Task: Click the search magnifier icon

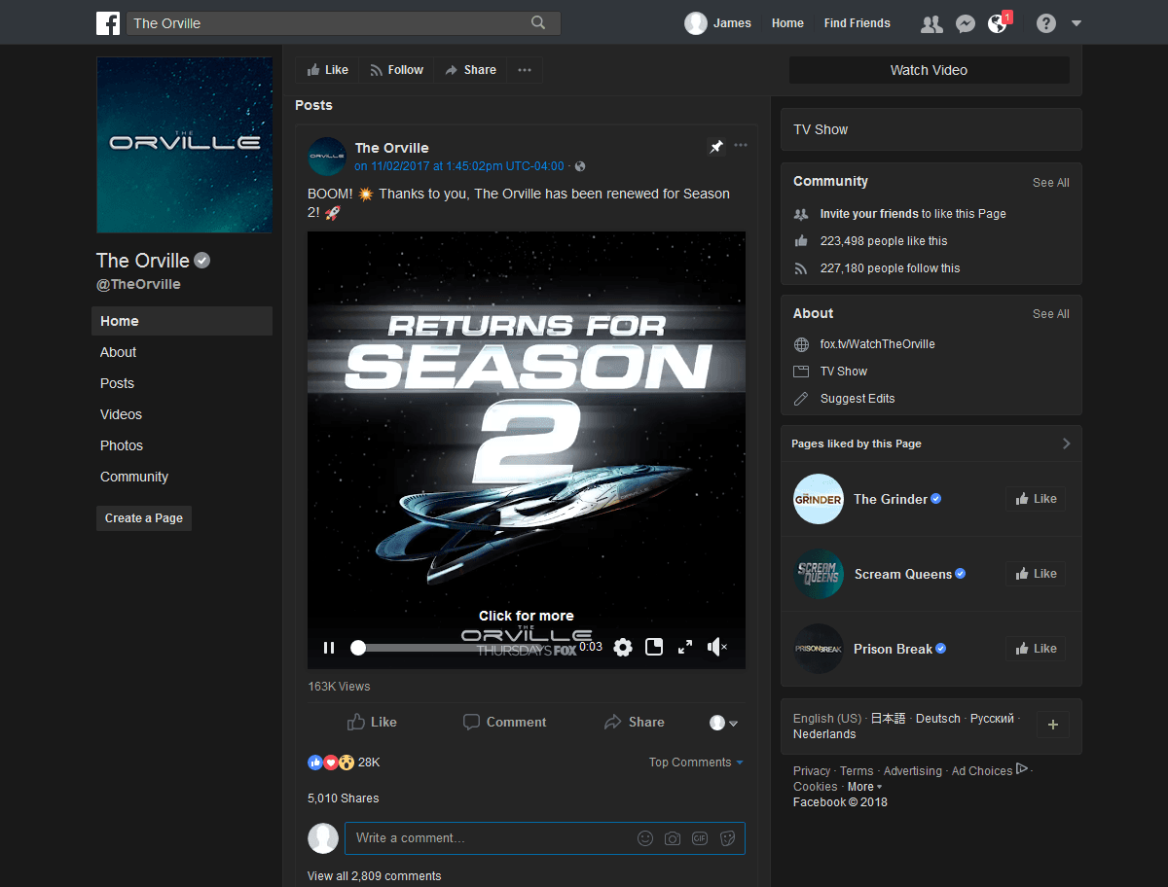Action: [x=538, y=23]
